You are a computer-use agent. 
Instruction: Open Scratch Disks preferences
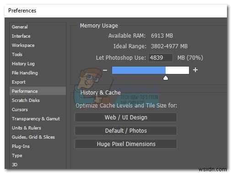coord(26,101)
